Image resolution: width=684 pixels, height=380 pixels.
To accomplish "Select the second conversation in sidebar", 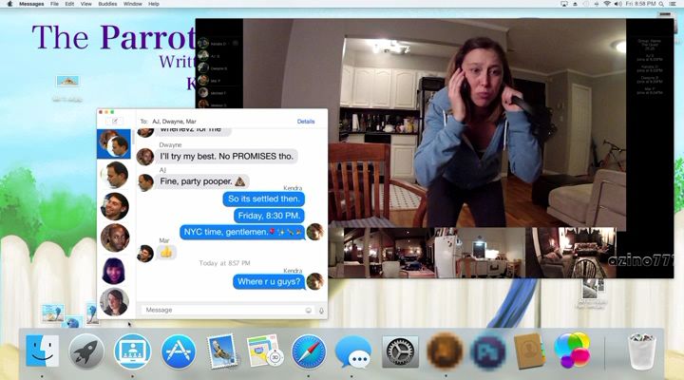I will coord(115,174).
